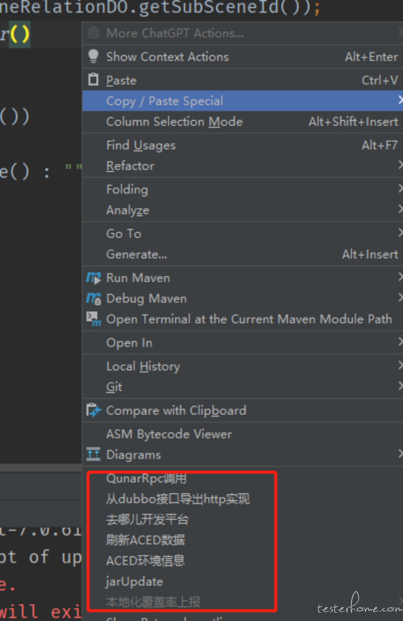Open the Local History submenu
403x621 pixels.
tap(143, 366)
